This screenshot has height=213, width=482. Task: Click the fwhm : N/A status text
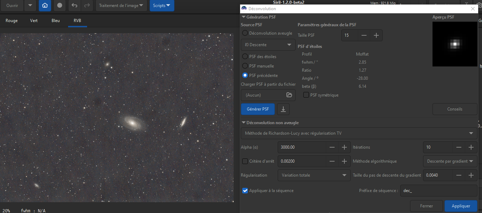[x=33, y=211]
